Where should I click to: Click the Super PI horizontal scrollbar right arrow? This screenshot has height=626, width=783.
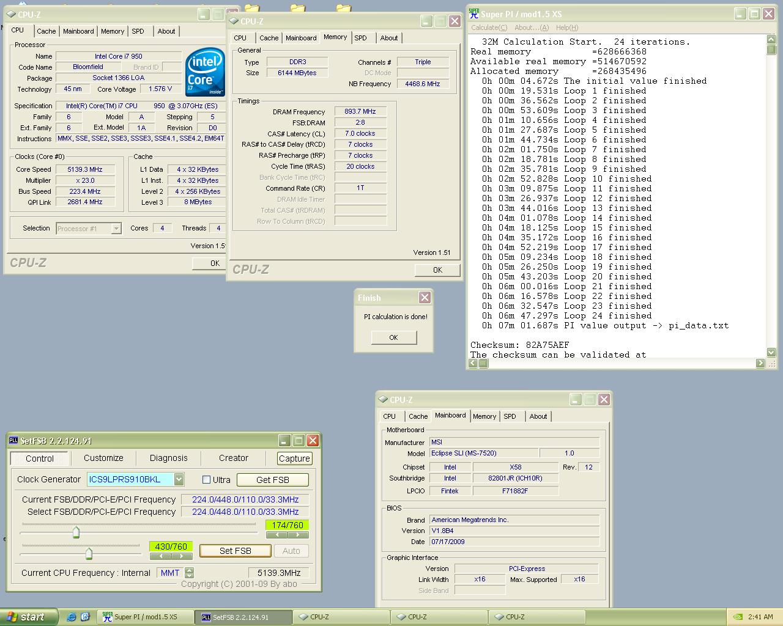point(760,363)
